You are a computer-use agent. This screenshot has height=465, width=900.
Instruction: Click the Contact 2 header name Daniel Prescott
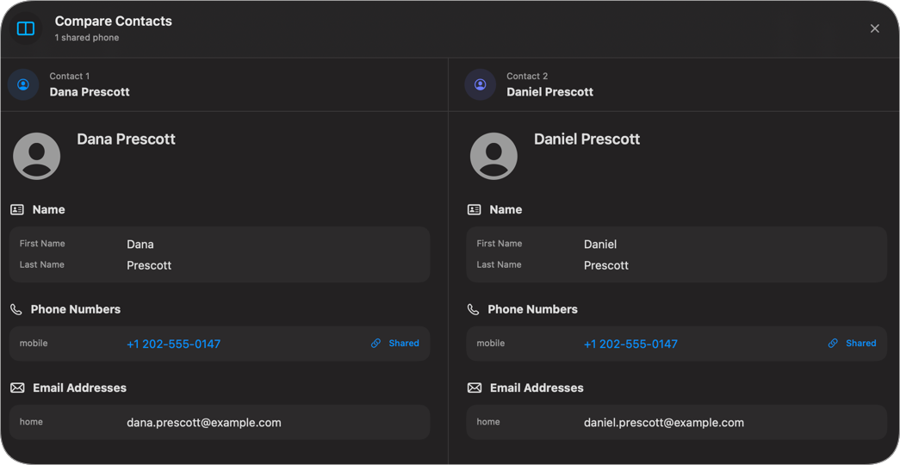(549, 92)
